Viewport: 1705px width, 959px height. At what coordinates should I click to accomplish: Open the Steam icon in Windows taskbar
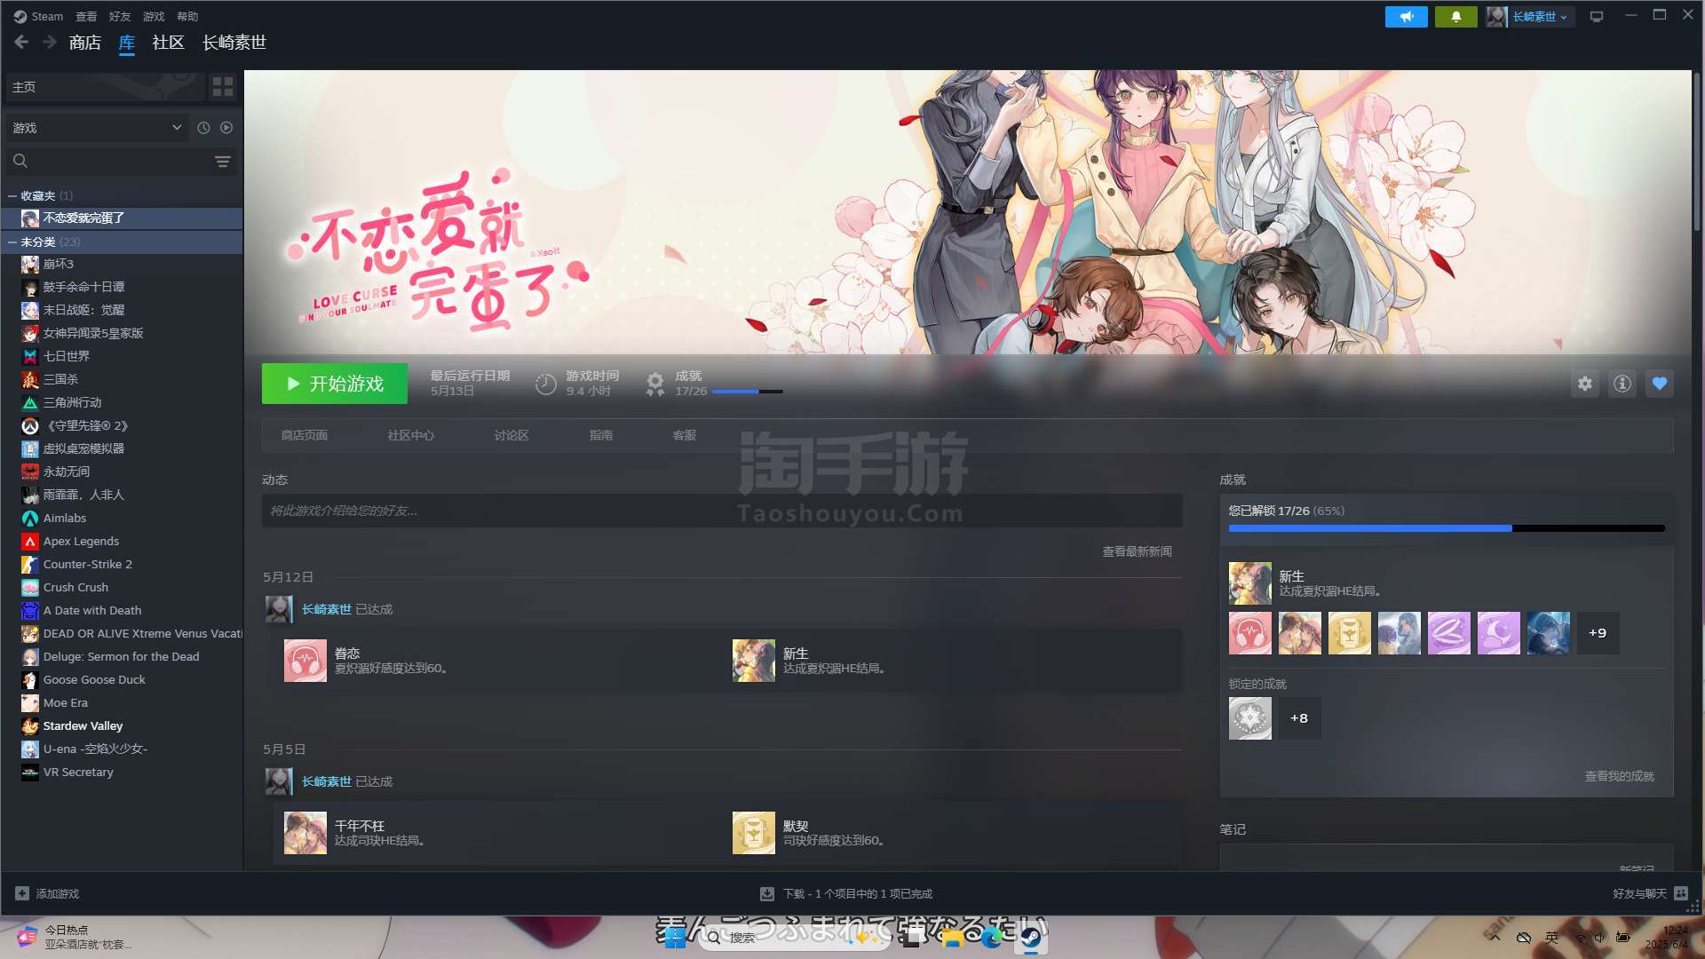(x=1030, y=938)
